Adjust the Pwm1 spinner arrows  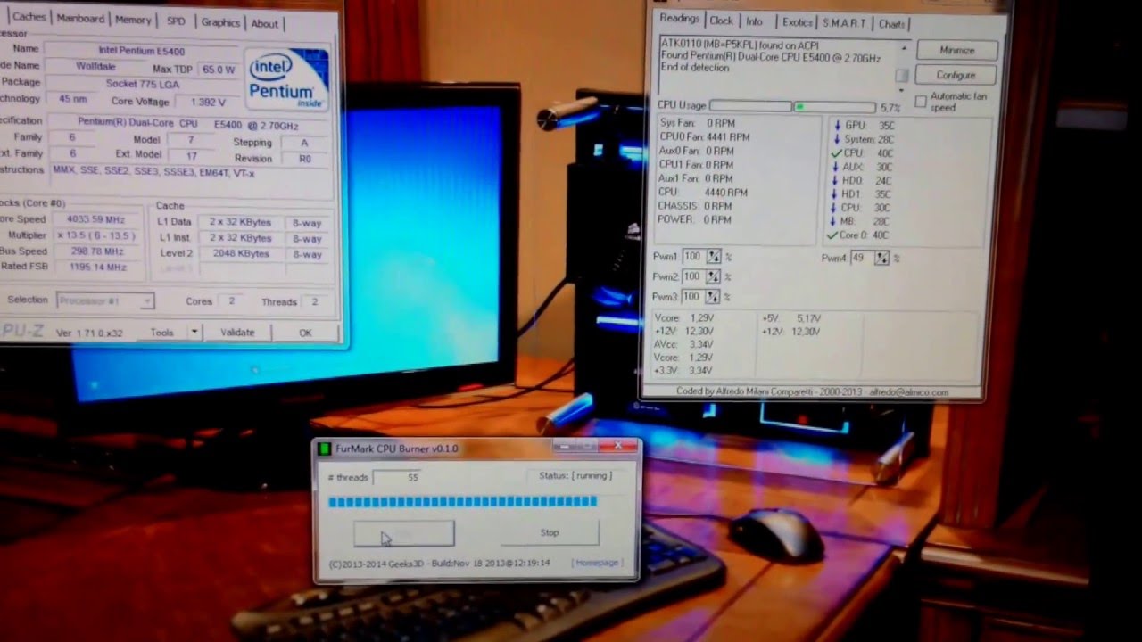[714, 256]
